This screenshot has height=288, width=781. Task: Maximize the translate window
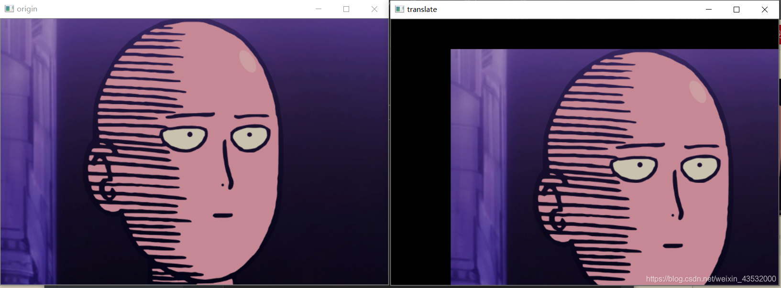[x=737, y=10]
